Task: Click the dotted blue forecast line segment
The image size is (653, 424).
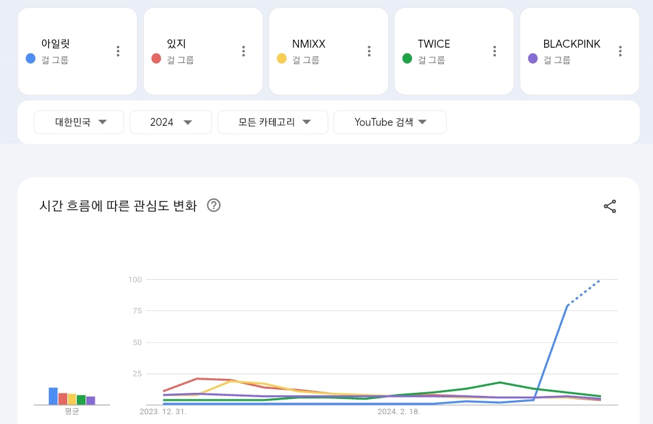Action: tap(585, 292)
